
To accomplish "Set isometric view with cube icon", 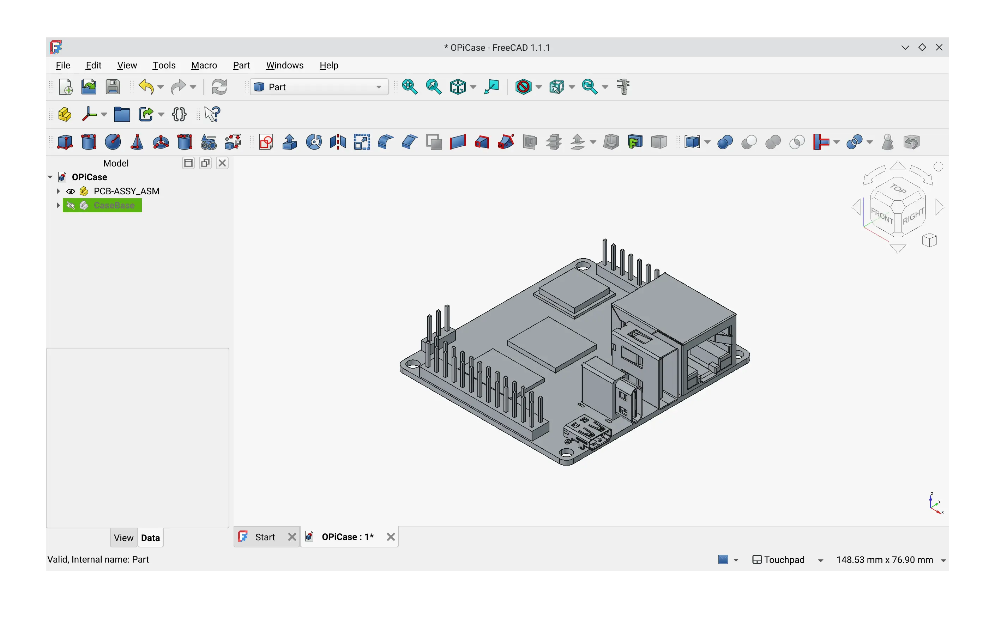I will pyautogui.click(x=457, y=87).
